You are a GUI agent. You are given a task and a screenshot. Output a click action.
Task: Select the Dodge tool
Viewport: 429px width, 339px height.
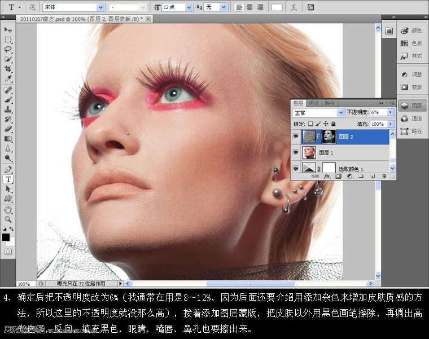click(8, 158)
